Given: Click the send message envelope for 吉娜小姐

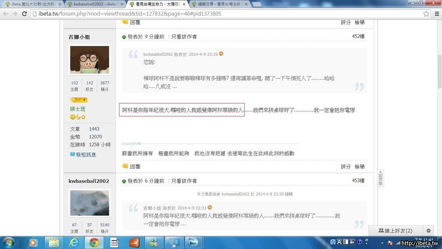Looking at the screenshot, I should tap(83, 154).
